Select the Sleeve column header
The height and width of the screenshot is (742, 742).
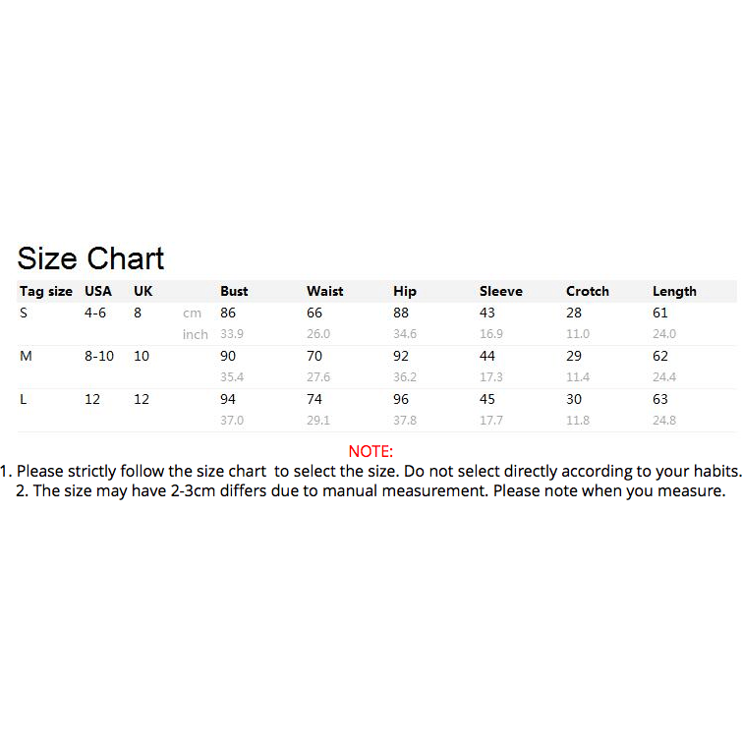pyautogui.click(x=500, y=291)
